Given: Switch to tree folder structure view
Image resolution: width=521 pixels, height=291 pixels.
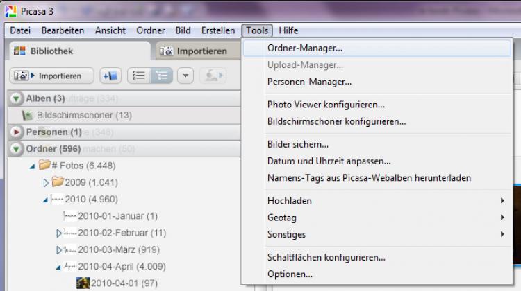Looking at the screenshot, I should point(161,76).
